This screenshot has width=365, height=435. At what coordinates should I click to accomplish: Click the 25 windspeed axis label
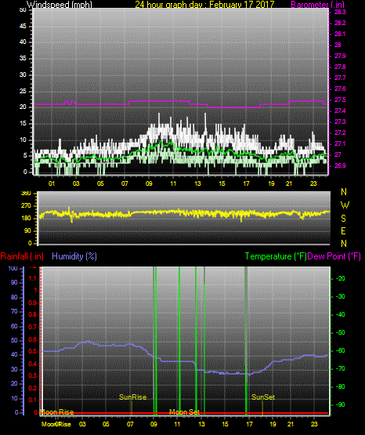click(x=23, y=91)
